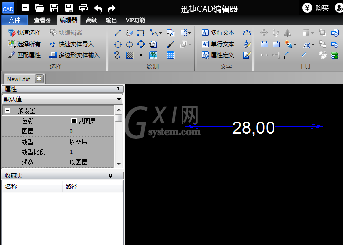The image size is (343, 245).
Task: Click 单行文本 button
Action: coord(218,44)
